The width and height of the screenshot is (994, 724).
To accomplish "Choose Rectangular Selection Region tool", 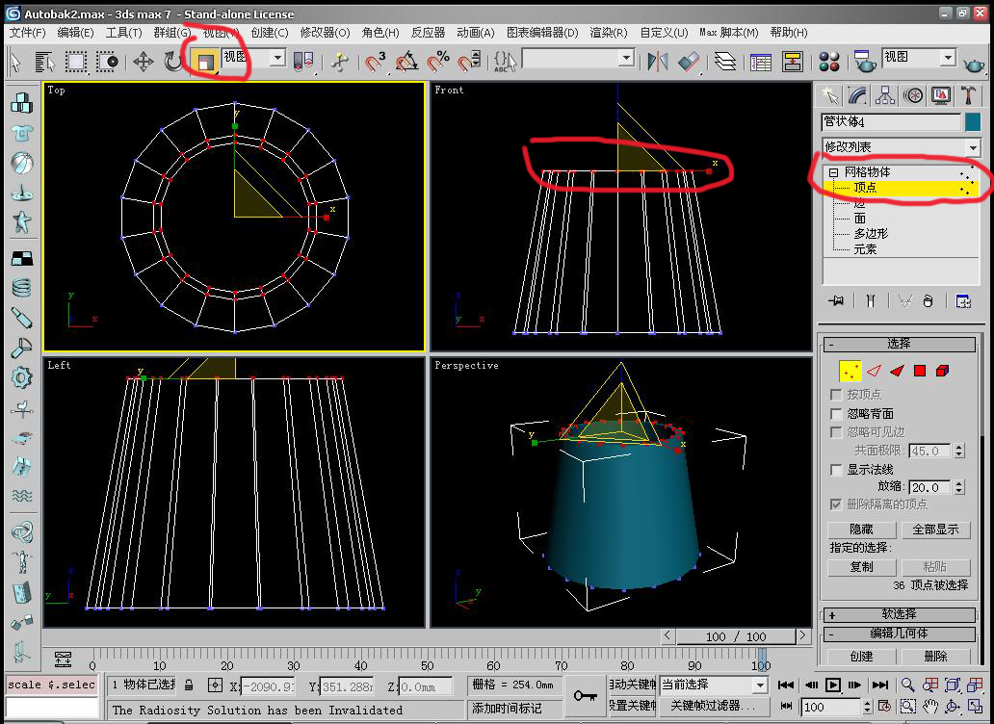I will click(x=76, y=62).
